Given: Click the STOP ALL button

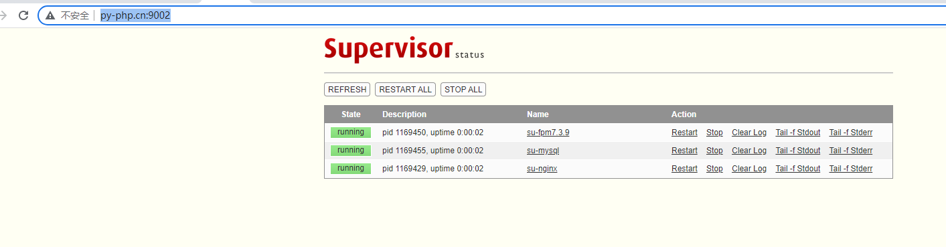Looking at the screenshot, I should click(463, 90).
